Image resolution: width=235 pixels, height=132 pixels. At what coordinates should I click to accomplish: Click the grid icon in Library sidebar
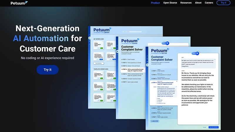pos(89,38)
